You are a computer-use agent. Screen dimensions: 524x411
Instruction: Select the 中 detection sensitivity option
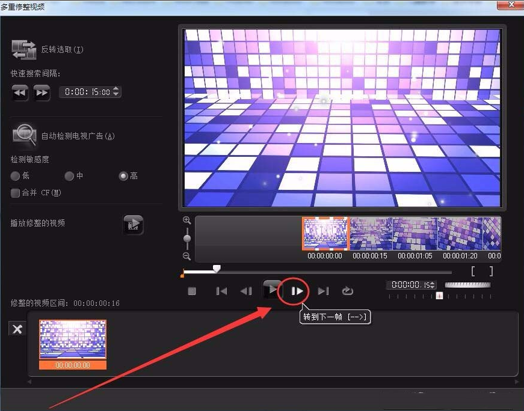click(x=69, y=176)
